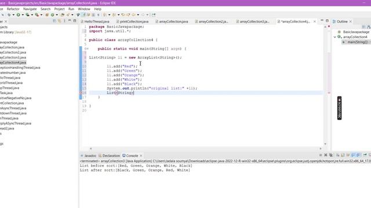Close the arrayCollection4 editor tab

tap(314, 21)
